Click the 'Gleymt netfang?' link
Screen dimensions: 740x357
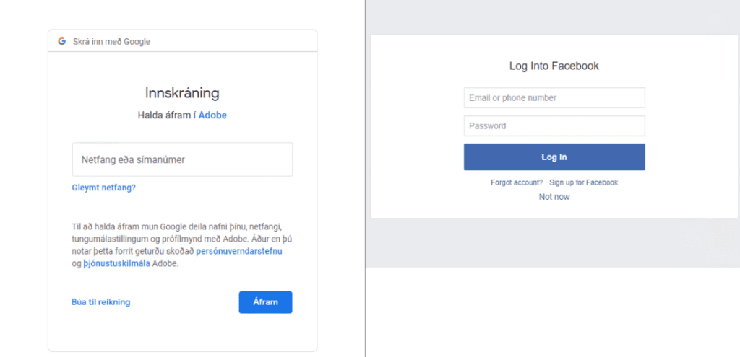click(x=103, y=188)
